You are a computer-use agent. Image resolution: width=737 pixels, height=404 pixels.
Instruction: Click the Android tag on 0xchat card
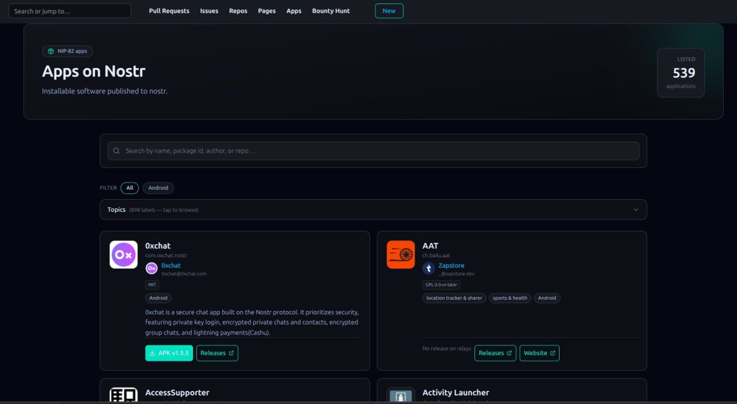point(158,298)
